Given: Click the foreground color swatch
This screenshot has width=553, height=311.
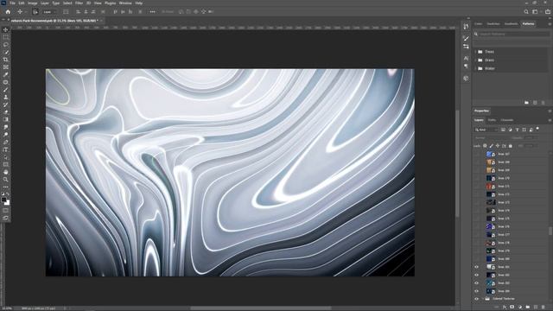Looking at the screenshot, I should coord(4,200).
